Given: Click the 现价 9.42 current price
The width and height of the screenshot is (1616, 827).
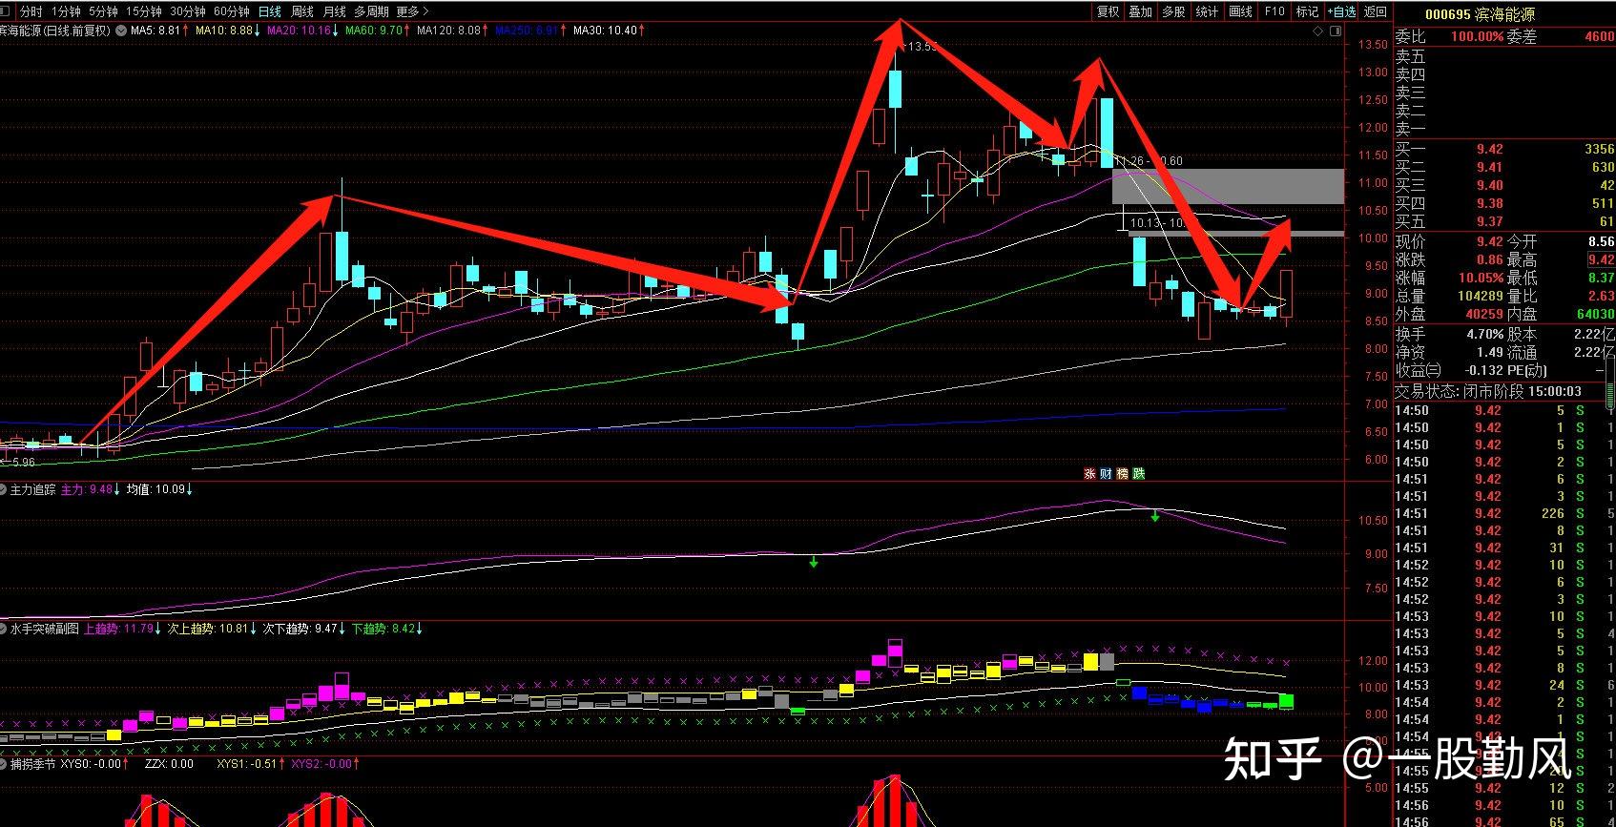Looking at the screenshot, I should pyautogui.click(x=1489, y=241).
